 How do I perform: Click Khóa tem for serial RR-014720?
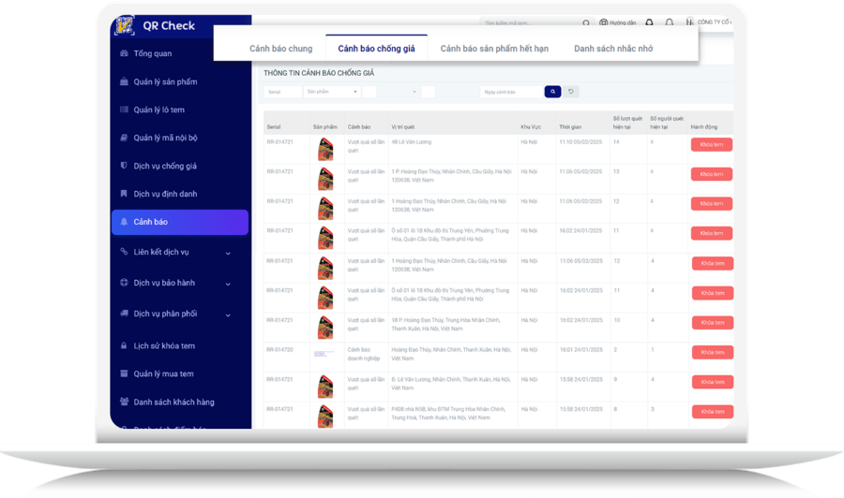tap(713, 352)
